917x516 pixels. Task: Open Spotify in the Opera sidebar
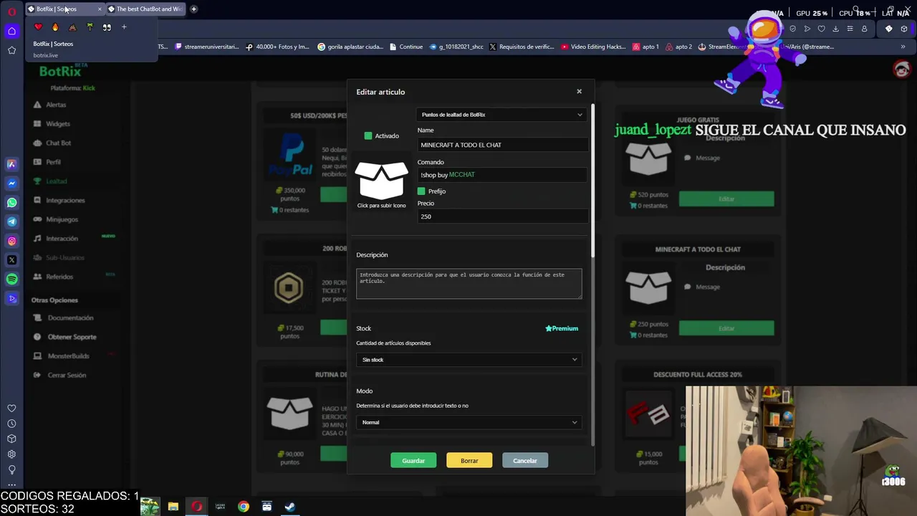point(11,279)
